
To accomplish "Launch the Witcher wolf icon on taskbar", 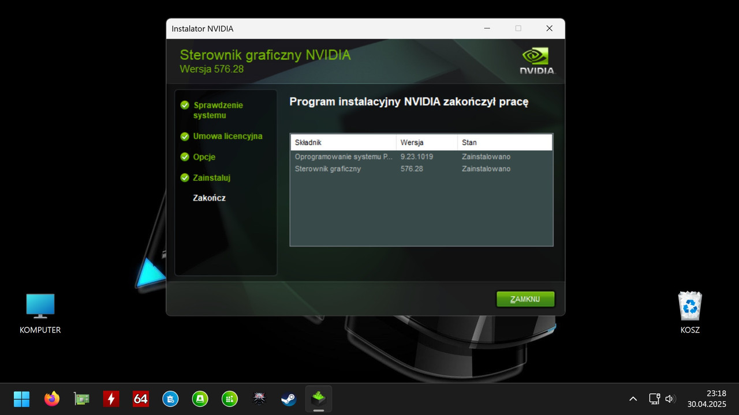I will 259,398.
